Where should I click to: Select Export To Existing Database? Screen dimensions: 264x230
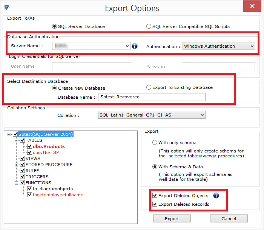[x=149, y=87]
